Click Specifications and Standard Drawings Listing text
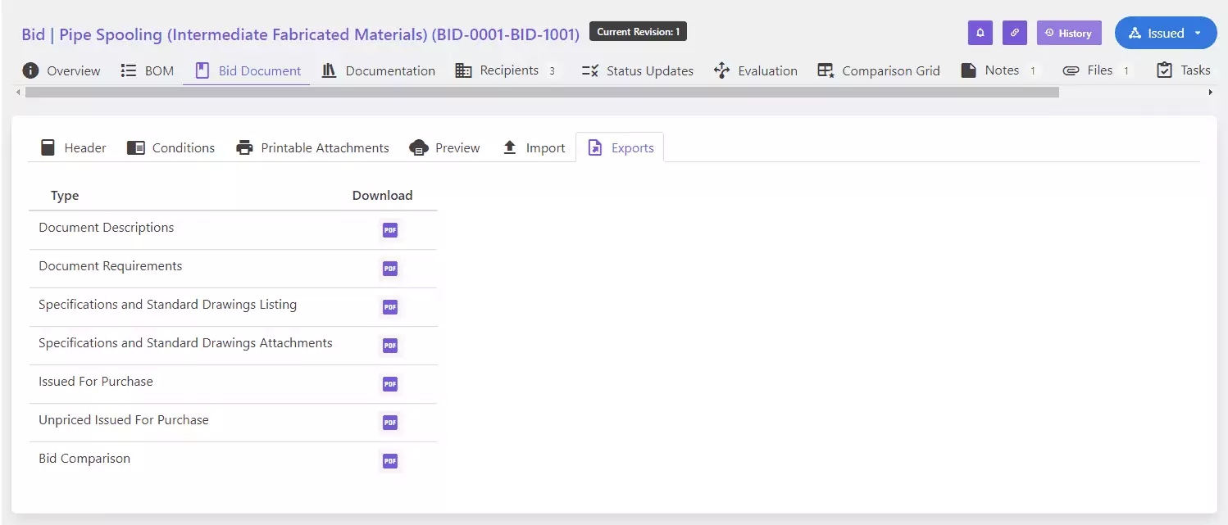The height and width of the screenshot is (525, 1228). tap(168, 305)
